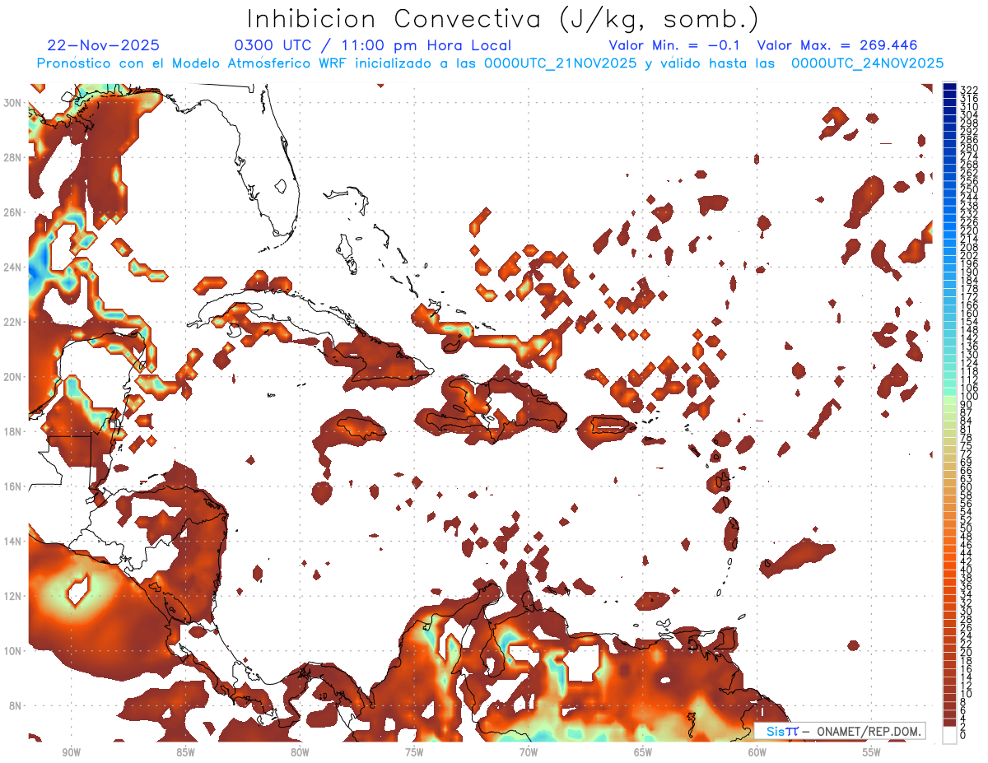Image resolution: width=988 pixels, height=763 pixels.
Task: Select the date label "22-Nov-2025"
Action: (x=104, y=45)
